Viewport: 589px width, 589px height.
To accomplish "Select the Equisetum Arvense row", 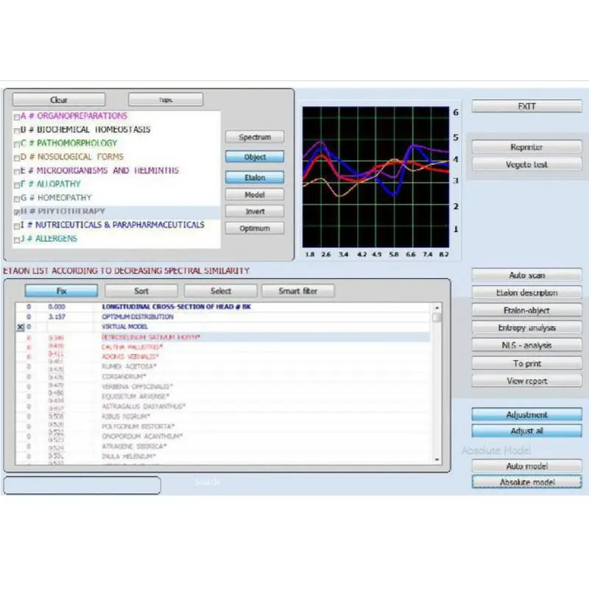I will coord(223,396).
